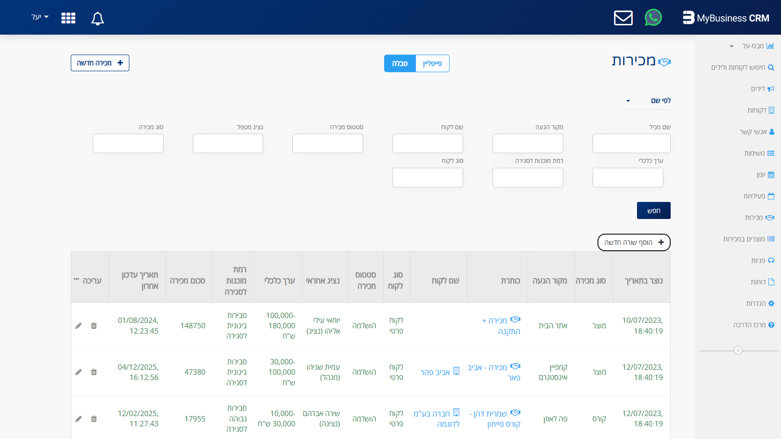Select the טבלה view toggle

click(x=400, y=63)
